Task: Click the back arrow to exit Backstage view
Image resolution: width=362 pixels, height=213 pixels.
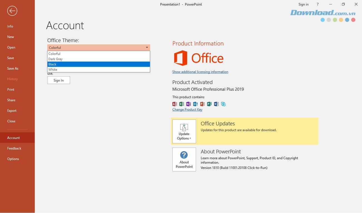Action: click(12, 11)
